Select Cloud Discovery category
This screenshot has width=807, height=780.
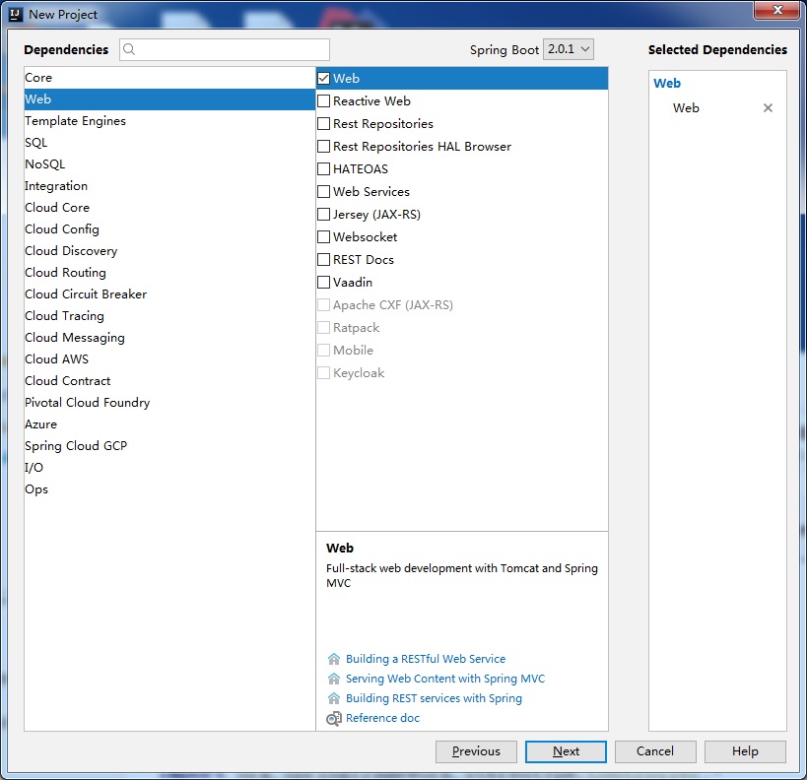[169, 250]
